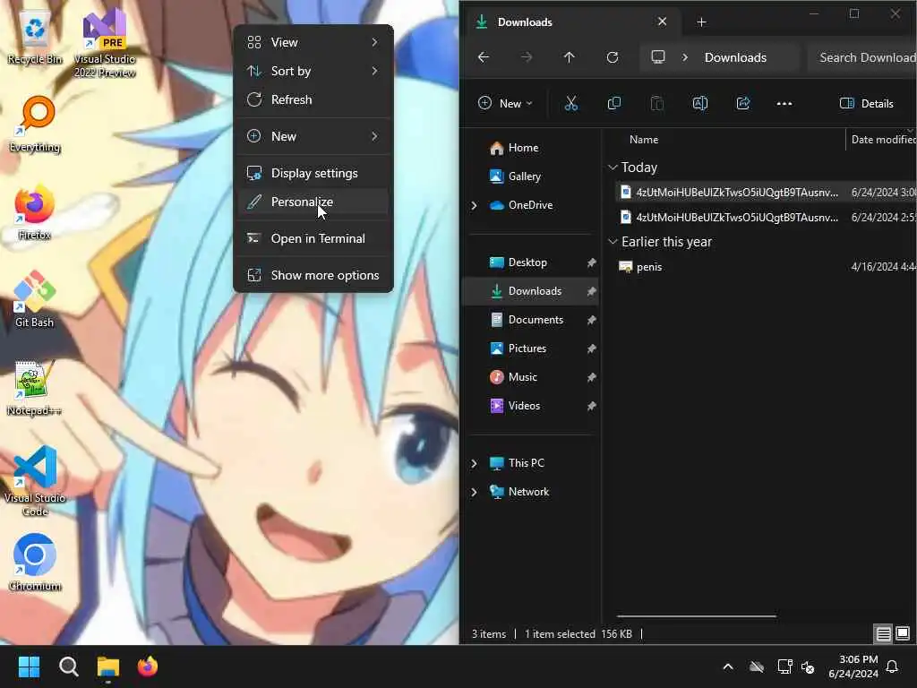This screenshot has width=917, height=688.
Task: Open the New dropdown in Explorer toolbar
Action: (x=505, y=104)
